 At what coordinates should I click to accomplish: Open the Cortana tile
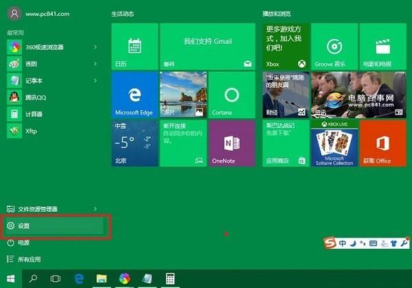pos(231,95)
